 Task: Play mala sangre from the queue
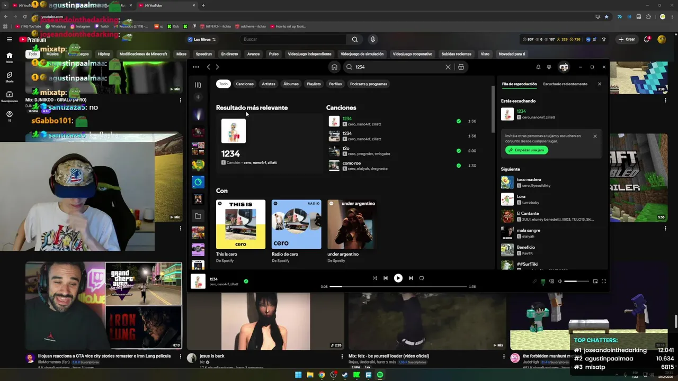[551, 233]
